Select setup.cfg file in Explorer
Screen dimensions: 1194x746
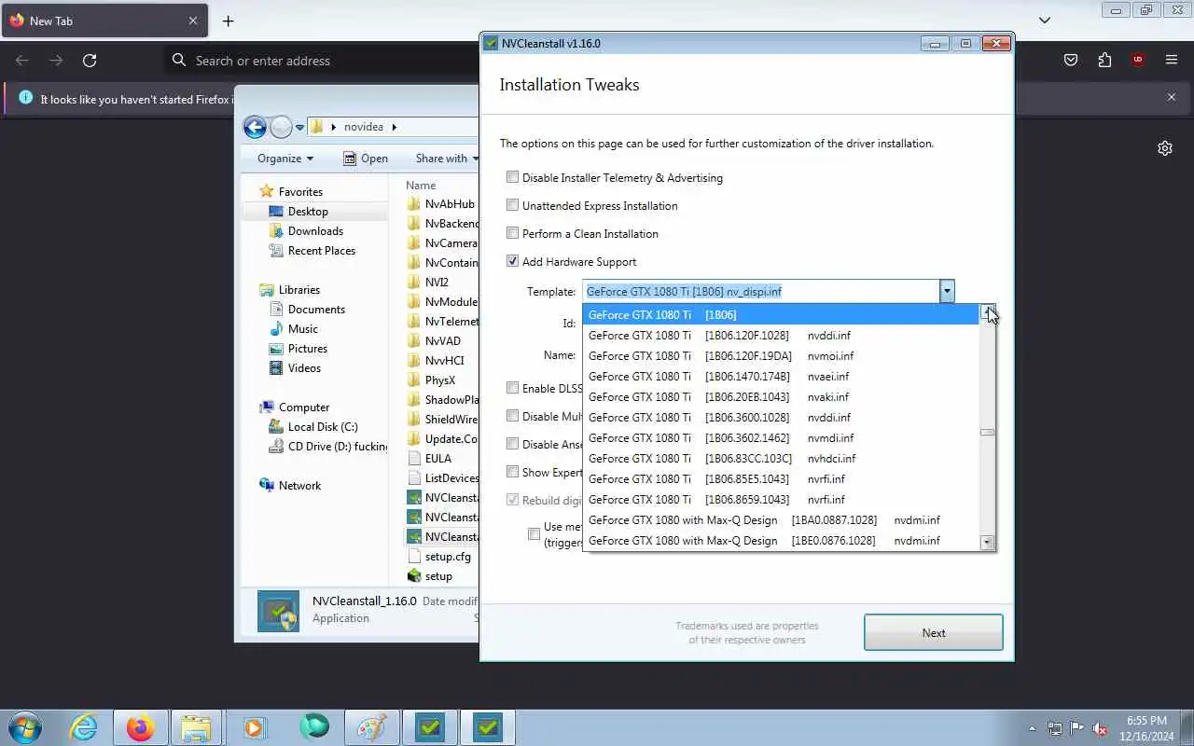pyautogui.click(x=439, y=556)
